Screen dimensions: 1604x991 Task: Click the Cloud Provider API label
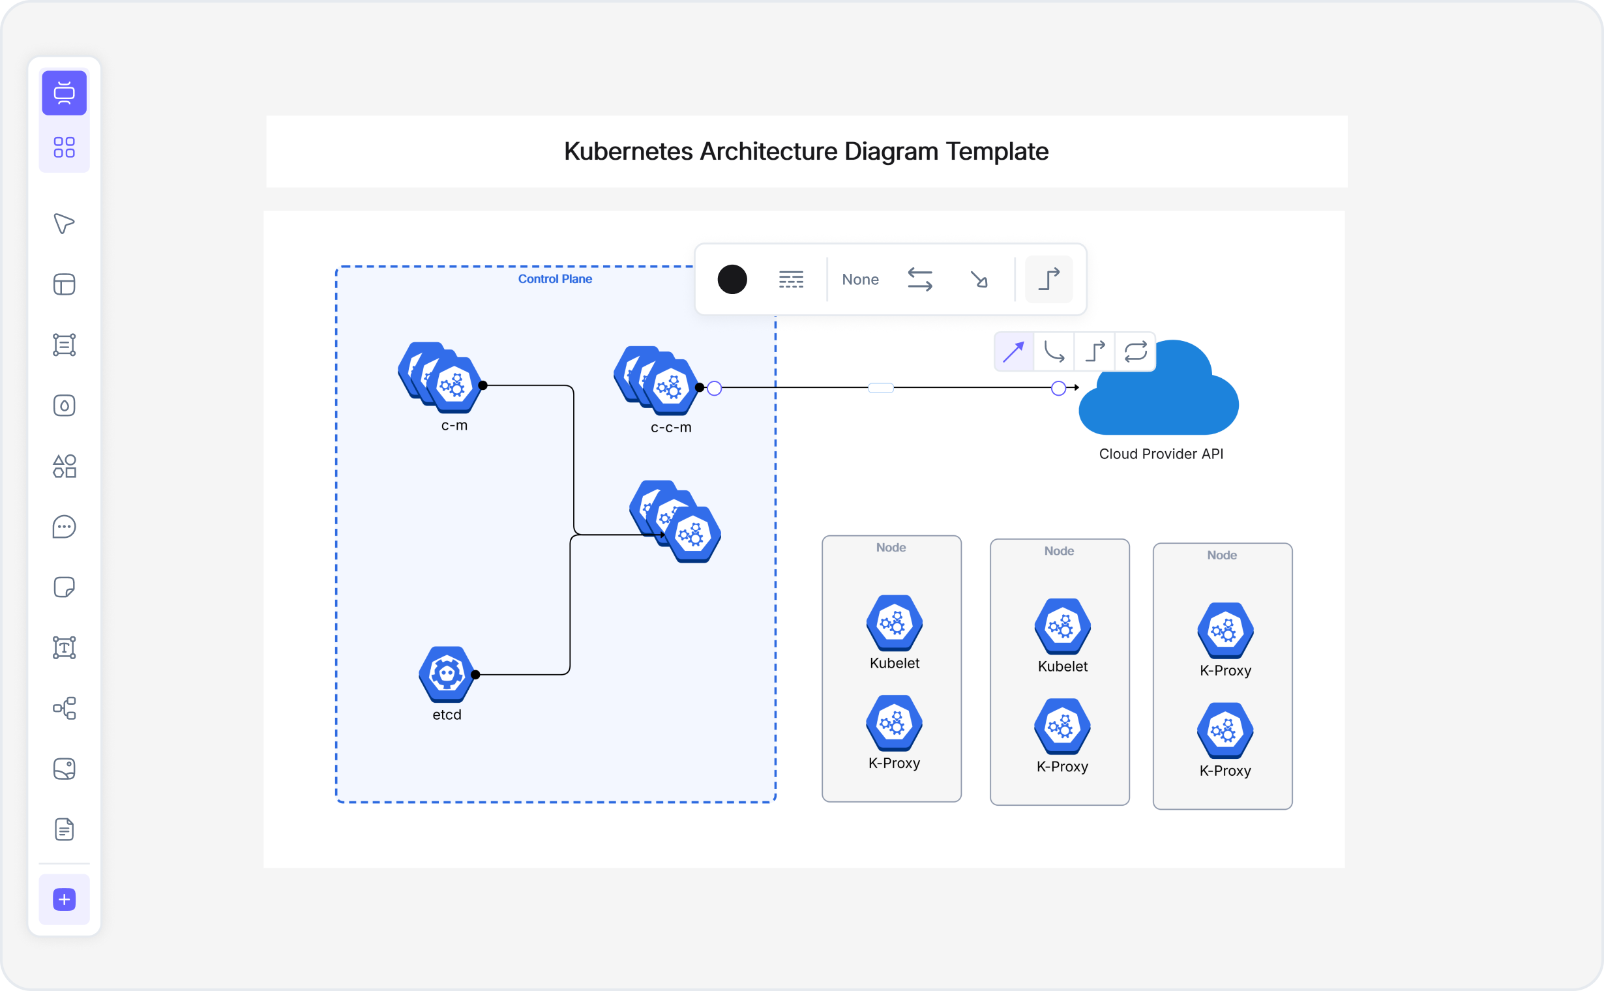1161,454
